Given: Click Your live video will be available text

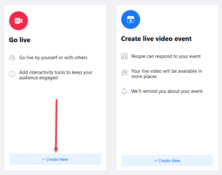Looking at the screenshot, I should (x=167, y=74).
